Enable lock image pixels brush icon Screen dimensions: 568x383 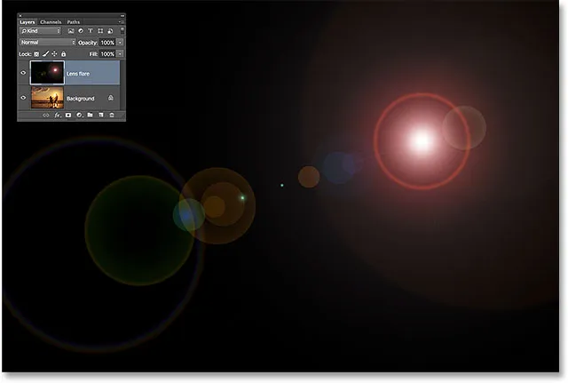click(x=45, y=54)
